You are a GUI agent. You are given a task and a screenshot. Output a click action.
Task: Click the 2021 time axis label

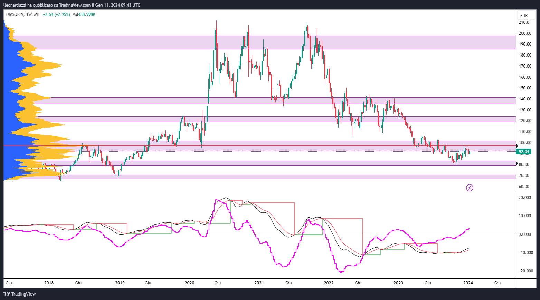pos(259,283)
